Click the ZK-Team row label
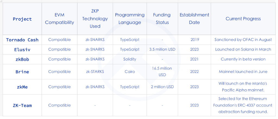The height and width of the screenshot is (119, 278). point(22,105)
